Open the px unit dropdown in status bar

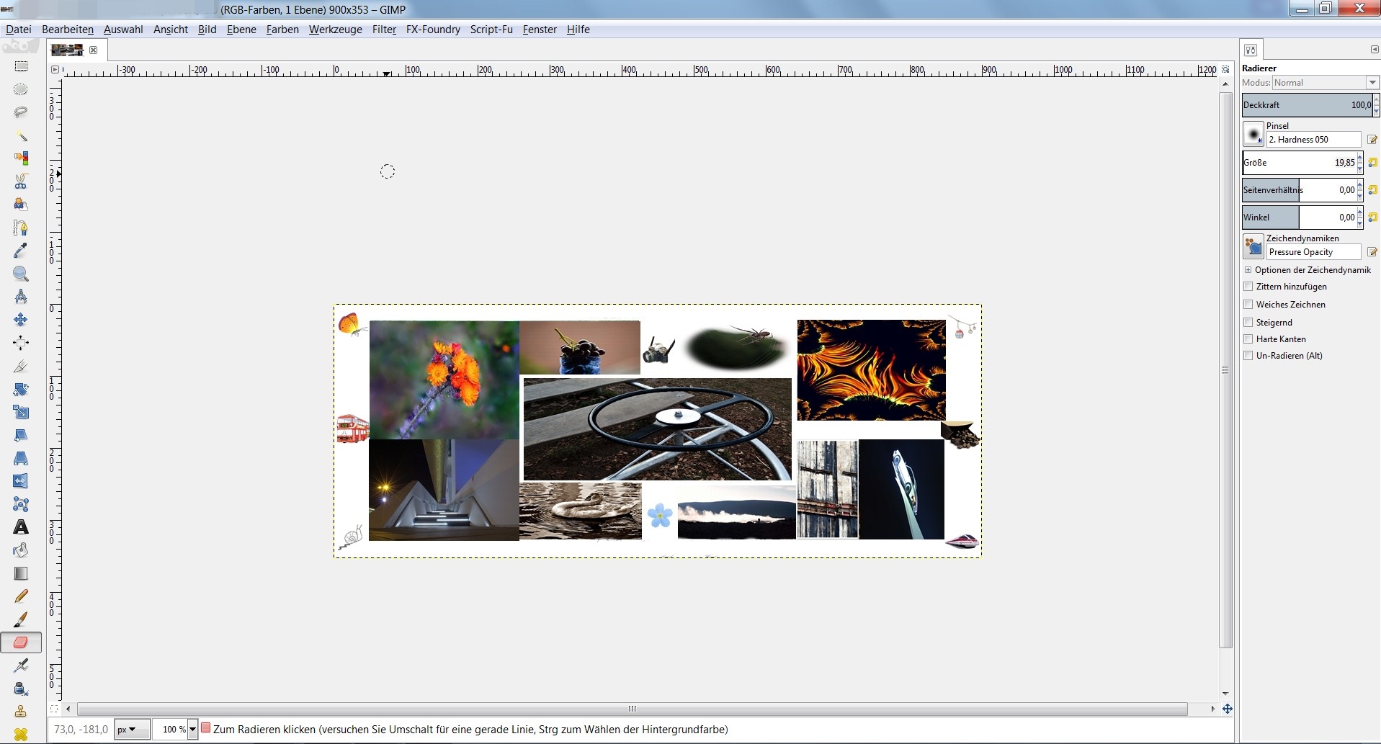[132, 730]
